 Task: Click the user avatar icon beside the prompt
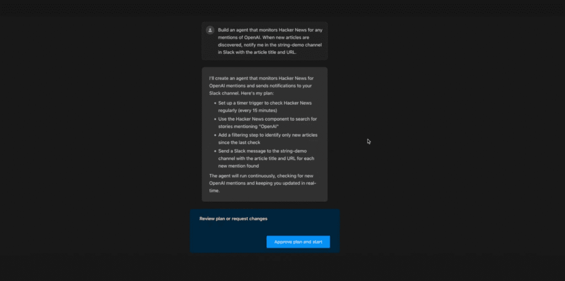[210, 30]
